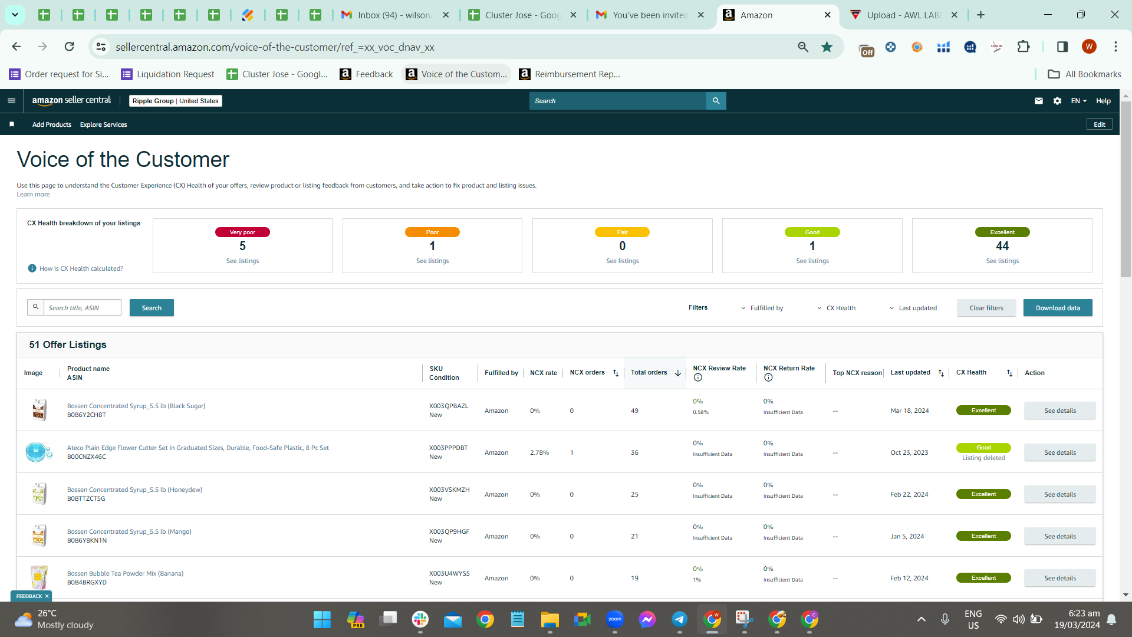Go back to the previous page

click(x=17, y=47)
